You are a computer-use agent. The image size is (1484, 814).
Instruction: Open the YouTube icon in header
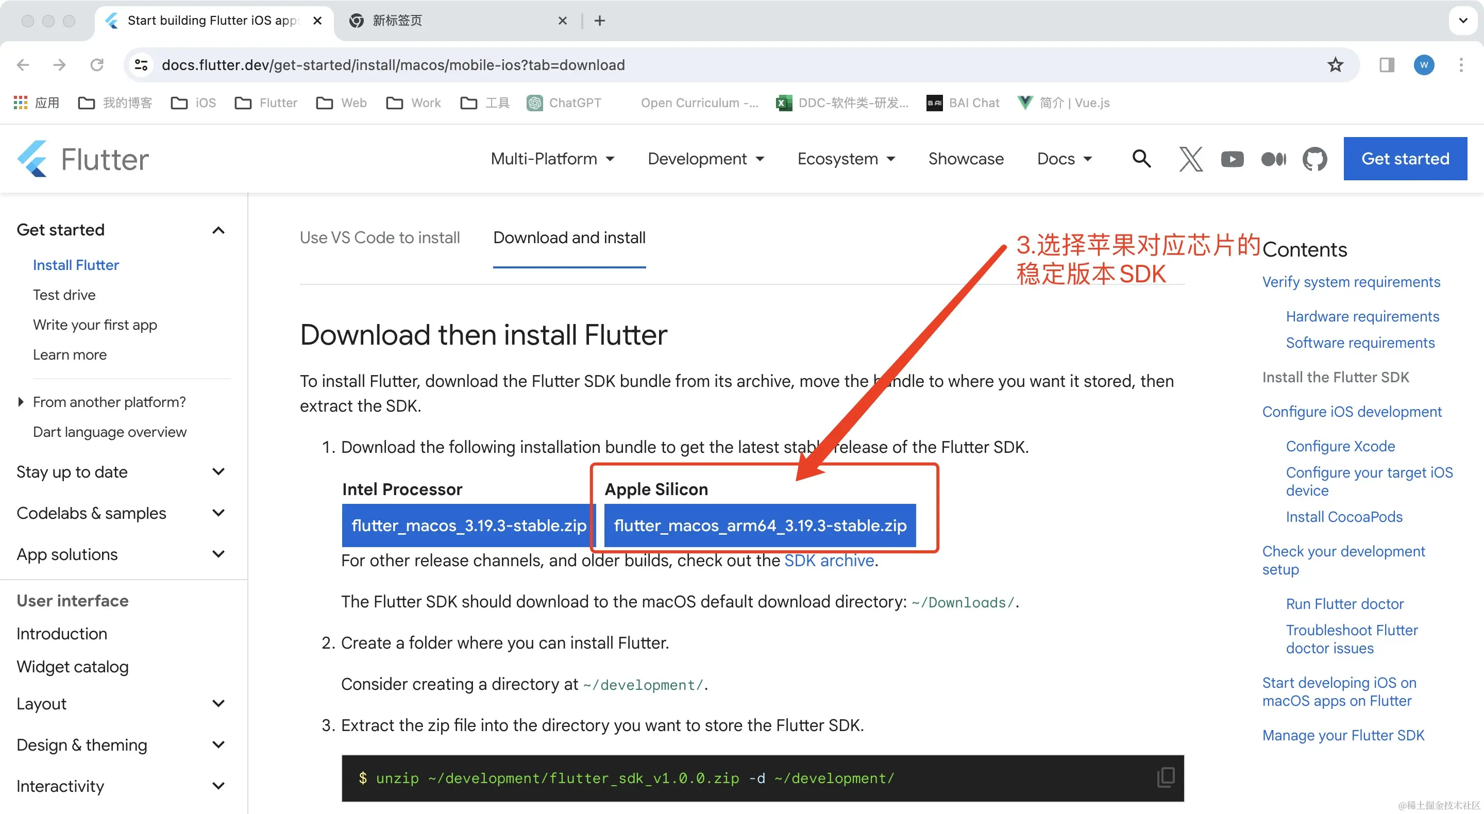pos(1232,159)
